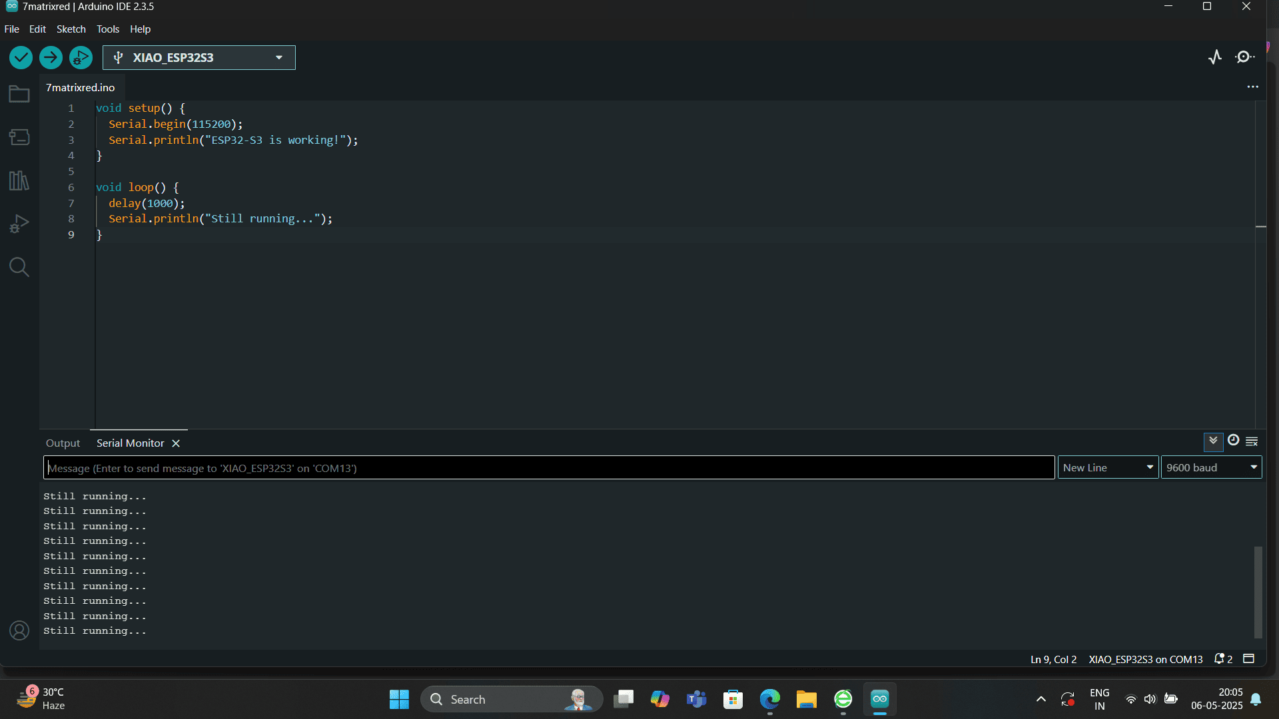
Task: Open Copilot from the taskbar
Action: [x=659, y=699]
